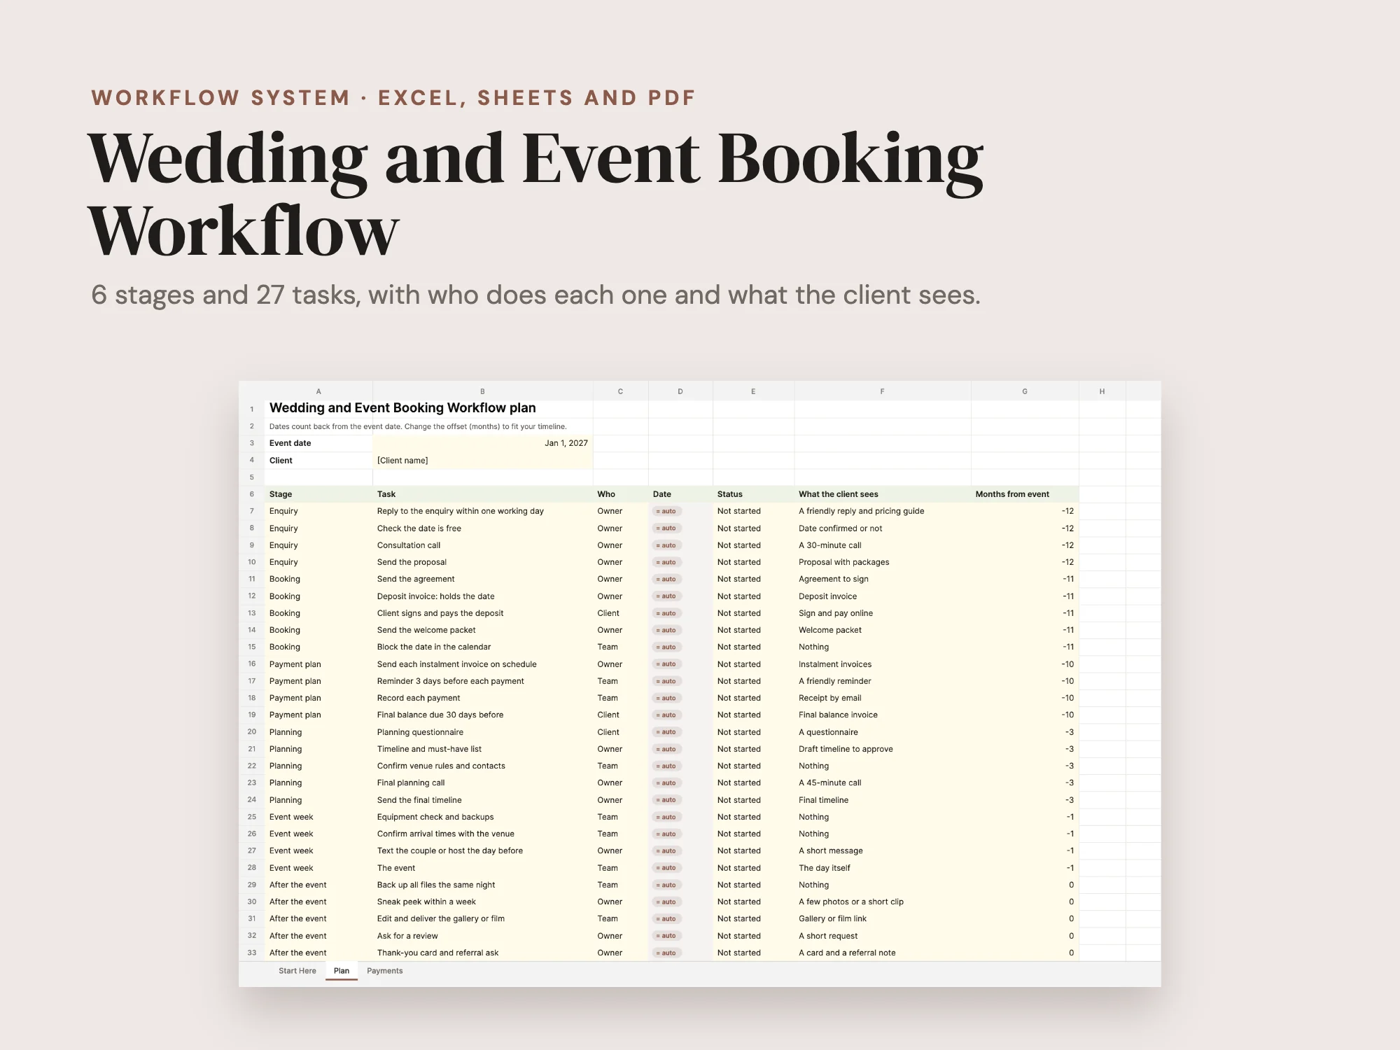Select row 7 header number
Screen dimensions: 1400x1050
[x=252, y=511]
